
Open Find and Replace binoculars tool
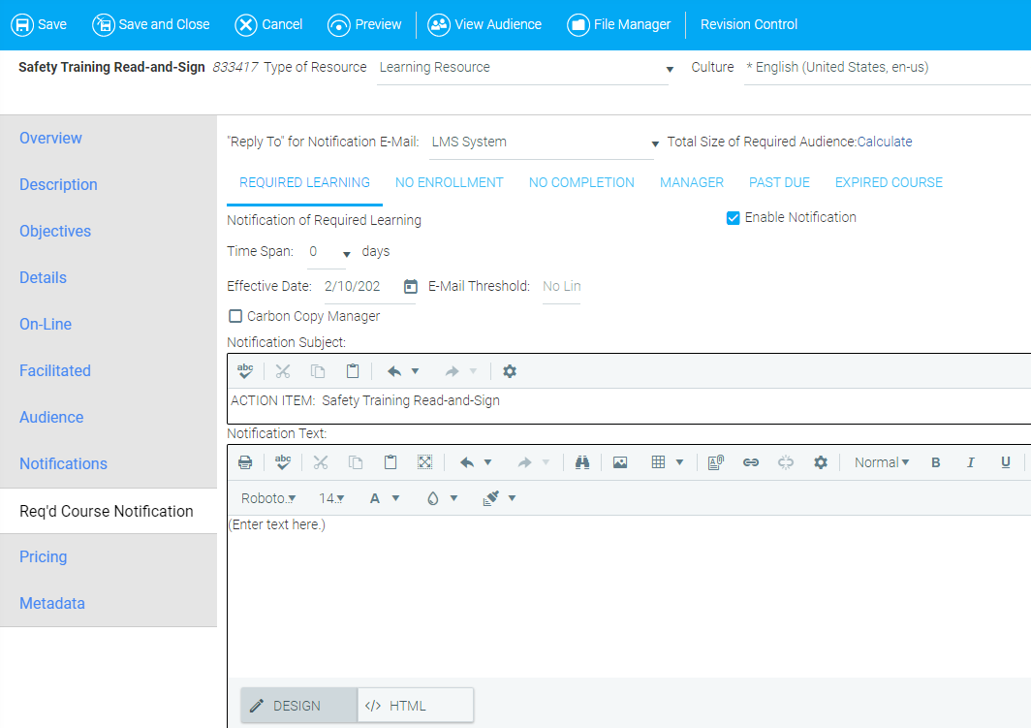(x=582, y=462)
